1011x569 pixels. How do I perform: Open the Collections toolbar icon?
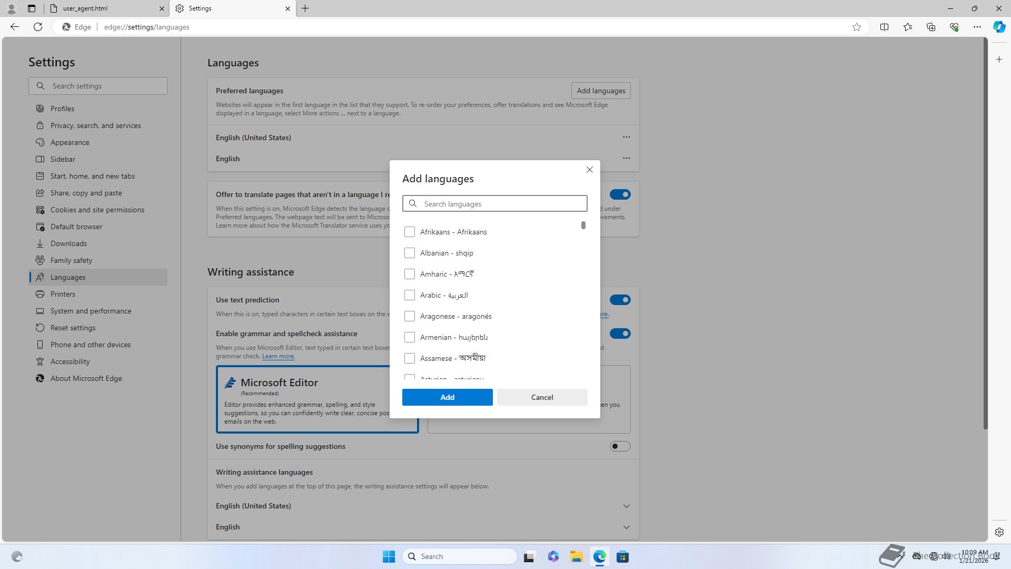(930, 27)
